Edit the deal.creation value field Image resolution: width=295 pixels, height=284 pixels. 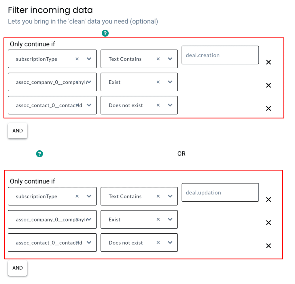(x=220, y=55)
